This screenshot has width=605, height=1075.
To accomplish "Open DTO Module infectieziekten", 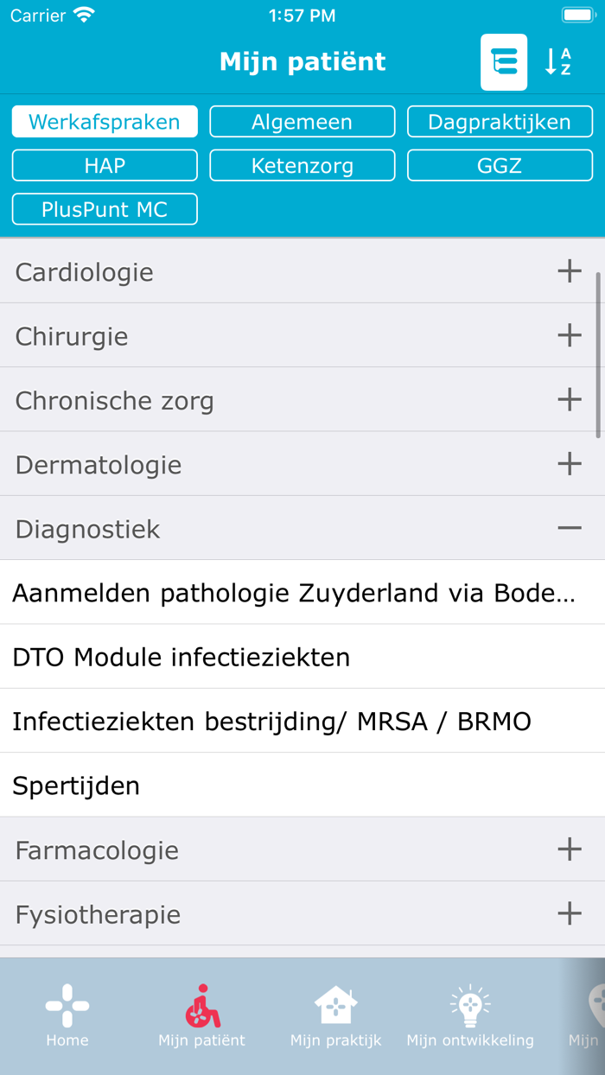I will [302, 656].
